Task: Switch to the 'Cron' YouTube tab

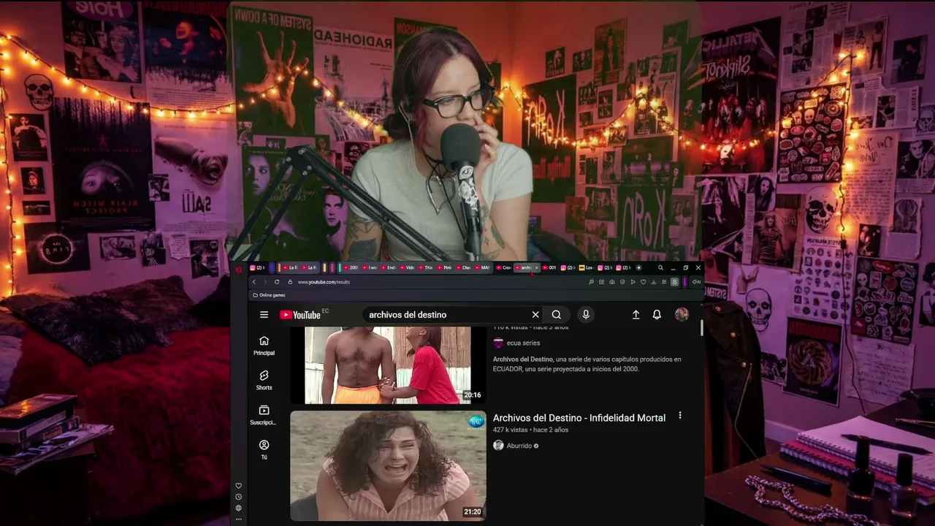Action: pos(503,268)
